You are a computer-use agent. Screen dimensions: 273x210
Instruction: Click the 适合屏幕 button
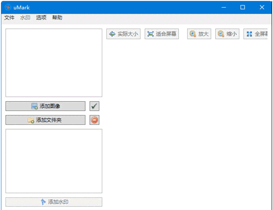(161, 34)
